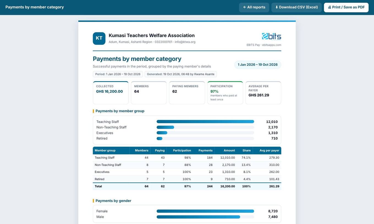Viewport: 374px width, 224px height.
Task: Click the Avg per payer column header
Action: tap(267, 150)
